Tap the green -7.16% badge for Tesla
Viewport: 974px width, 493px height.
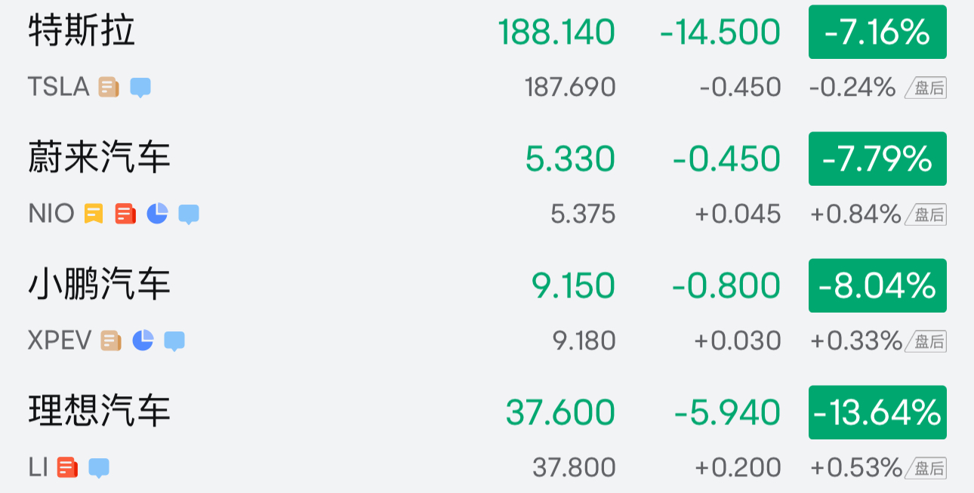click(877, 32)
